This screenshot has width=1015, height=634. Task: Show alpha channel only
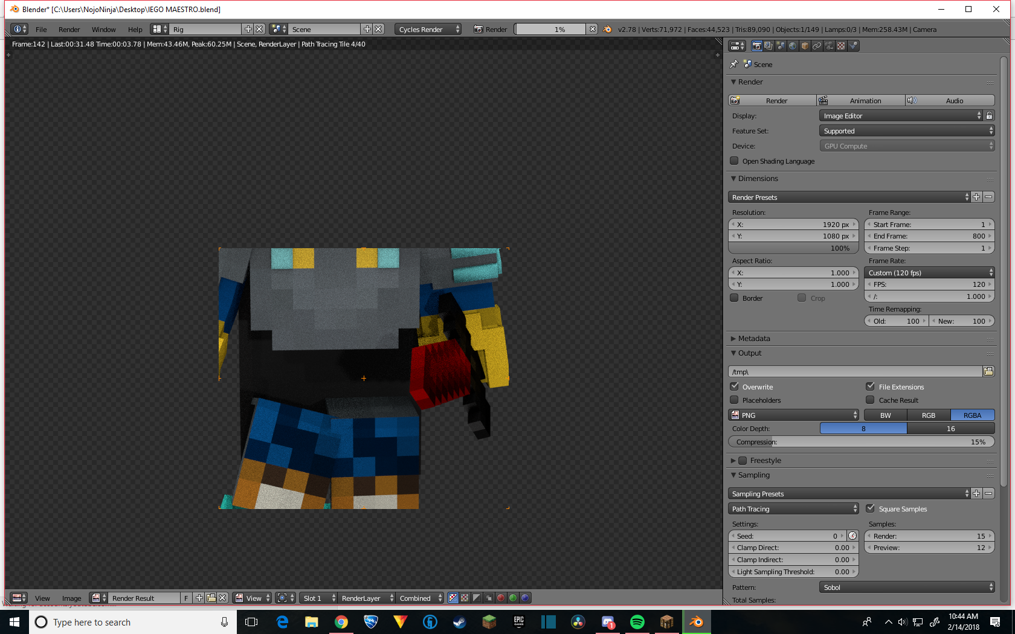click(477, 598)
